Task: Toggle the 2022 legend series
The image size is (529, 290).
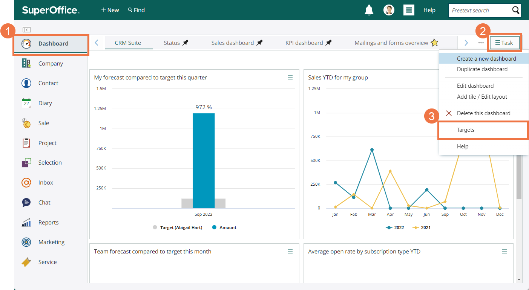Action: [395, 227]
